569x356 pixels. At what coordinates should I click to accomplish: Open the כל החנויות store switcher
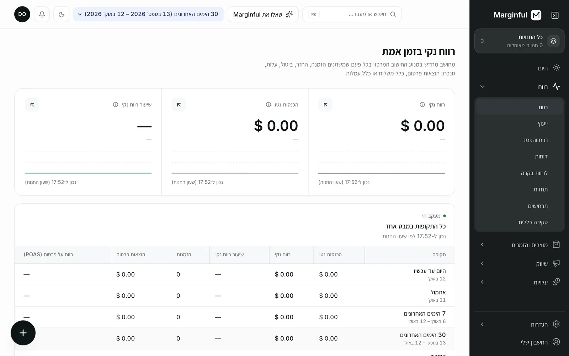pyautogui.click(x=519, y=41)
